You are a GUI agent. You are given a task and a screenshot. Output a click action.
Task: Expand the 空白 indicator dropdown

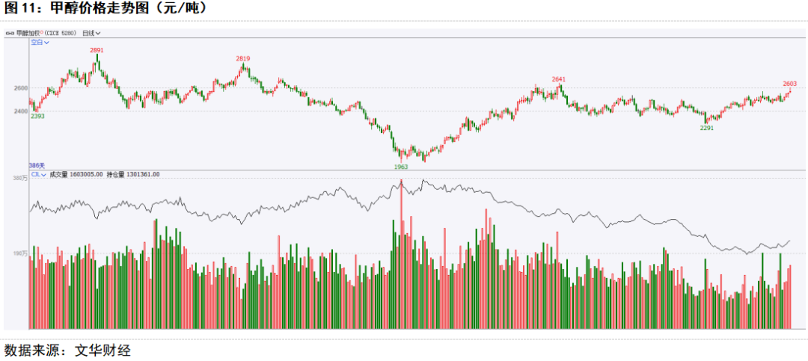coord(40,42)
